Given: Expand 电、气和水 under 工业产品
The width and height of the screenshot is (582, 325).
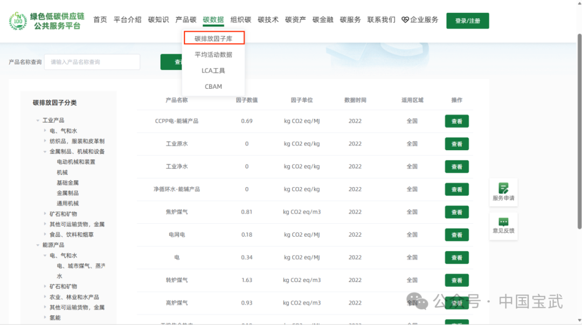Looking at the screenshot, I should pyautogui.click(x=45, y=131).
